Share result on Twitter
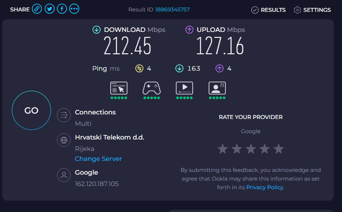 [x=50, y=9]
